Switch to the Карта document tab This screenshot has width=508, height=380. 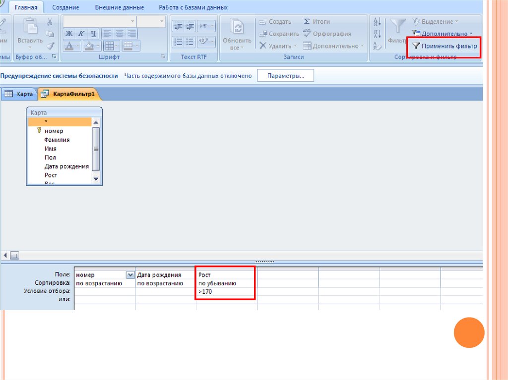pos(19,94)
